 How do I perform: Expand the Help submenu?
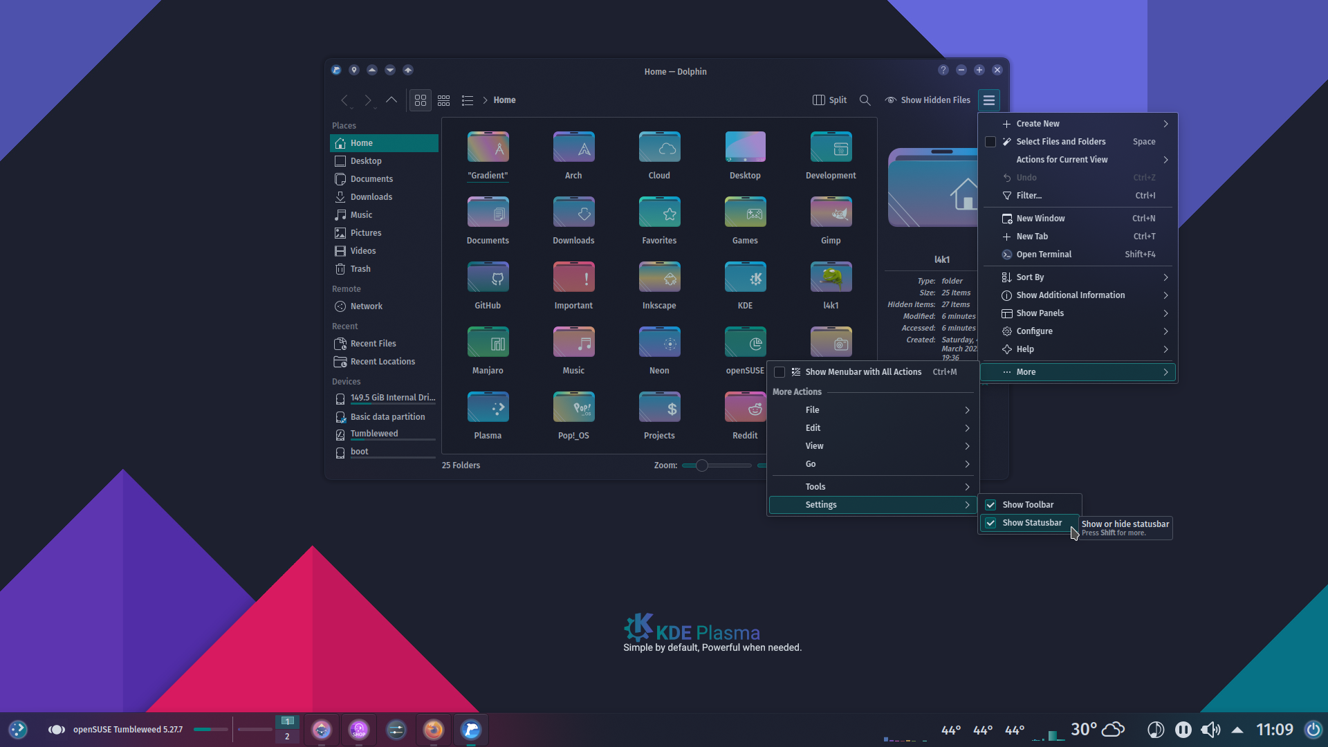point(1078,349)
